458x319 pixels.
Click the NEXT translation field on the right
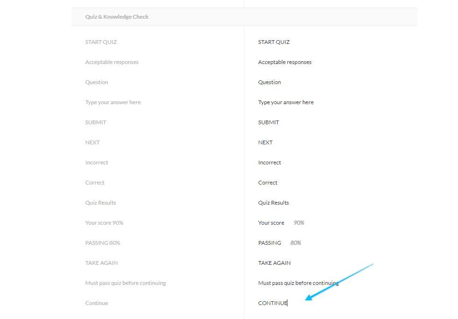(265, 142)
